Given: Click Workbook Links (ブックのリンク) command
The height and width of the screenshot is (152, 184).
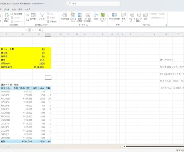Looking at the screenshot, I should pos(16,21).
